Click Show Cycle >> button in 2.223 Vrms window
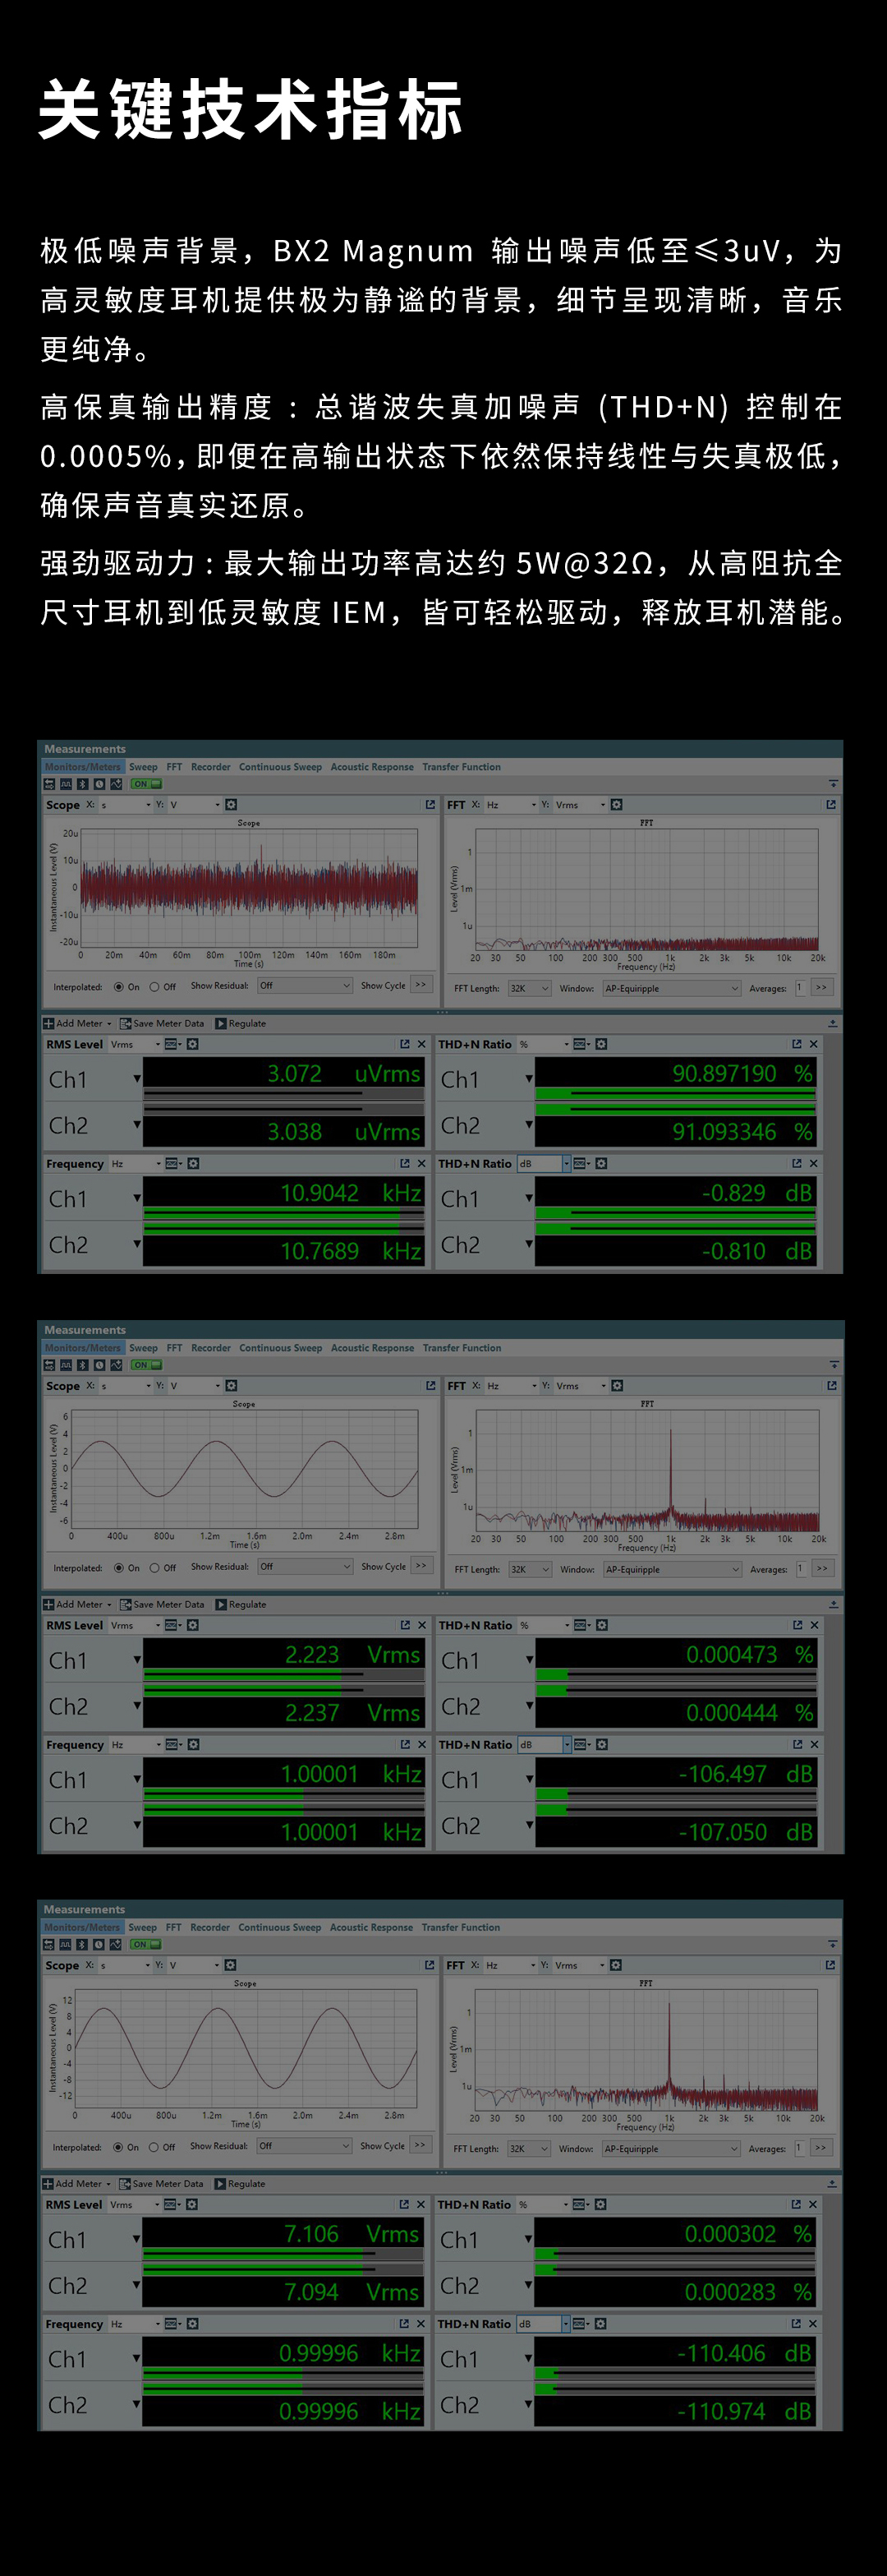 click(x=421, y=1566)
